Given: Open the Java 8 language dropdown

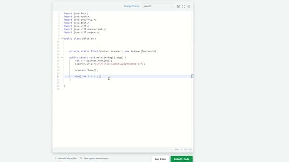Looking at the screenshot, I should click(158, 6).
